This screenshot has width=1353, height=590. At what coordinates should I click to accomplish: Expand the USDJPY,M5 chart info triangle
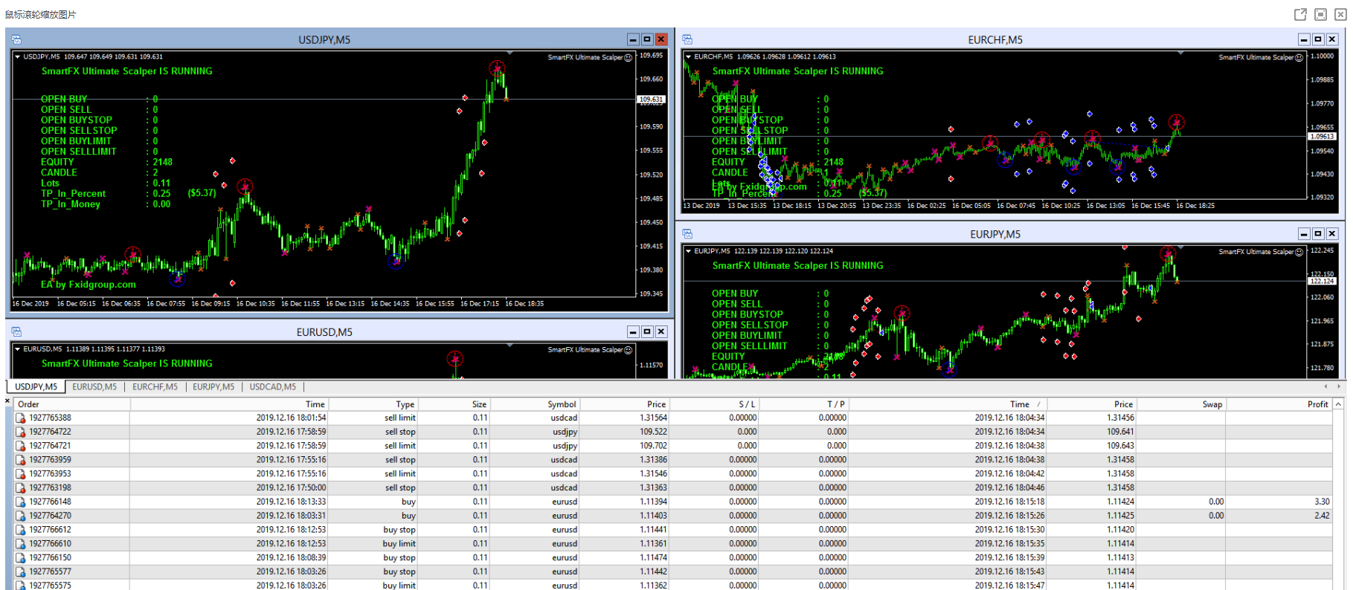(x=17, y=56)
